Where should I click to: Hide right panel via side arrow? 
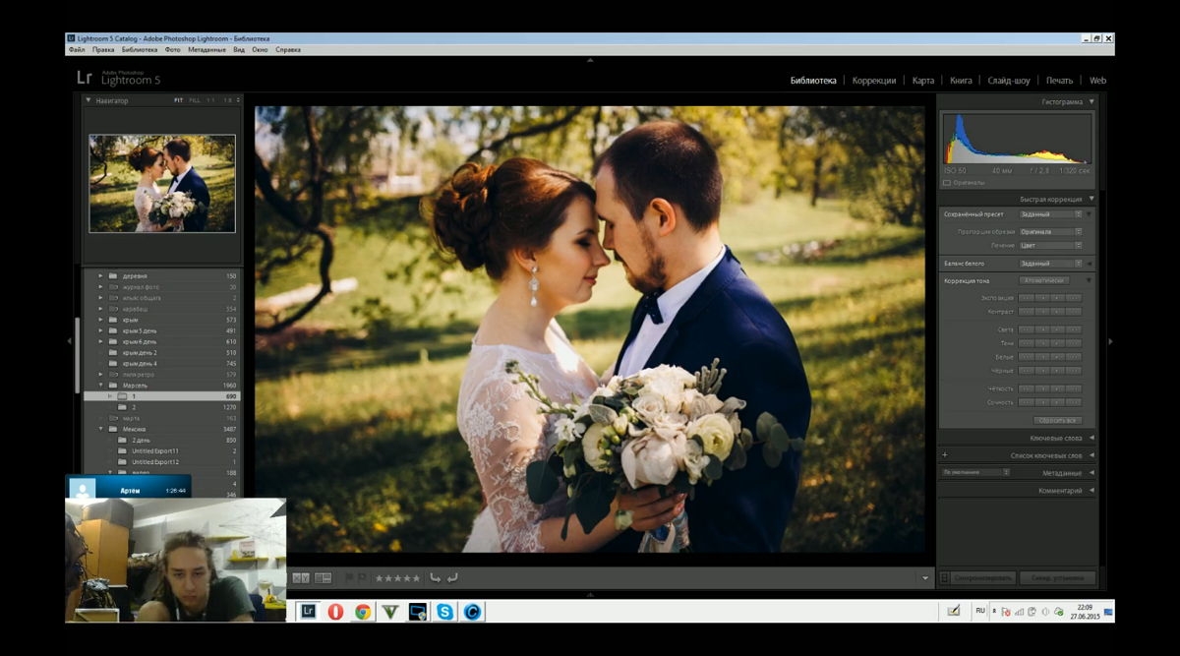click(x=1110, y=341)
